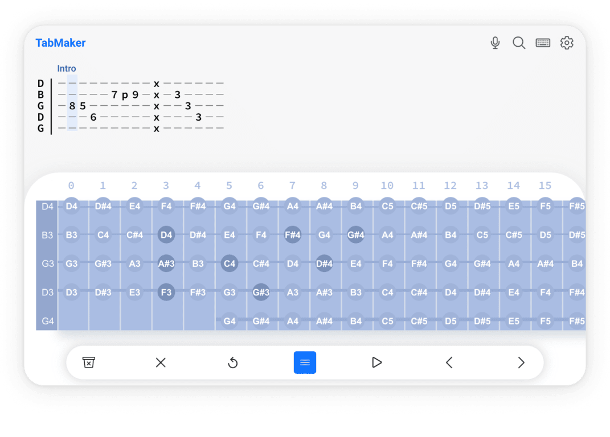Insert muted X note
610x437 pixels.
pyautogui.click(x=161, y=362)
